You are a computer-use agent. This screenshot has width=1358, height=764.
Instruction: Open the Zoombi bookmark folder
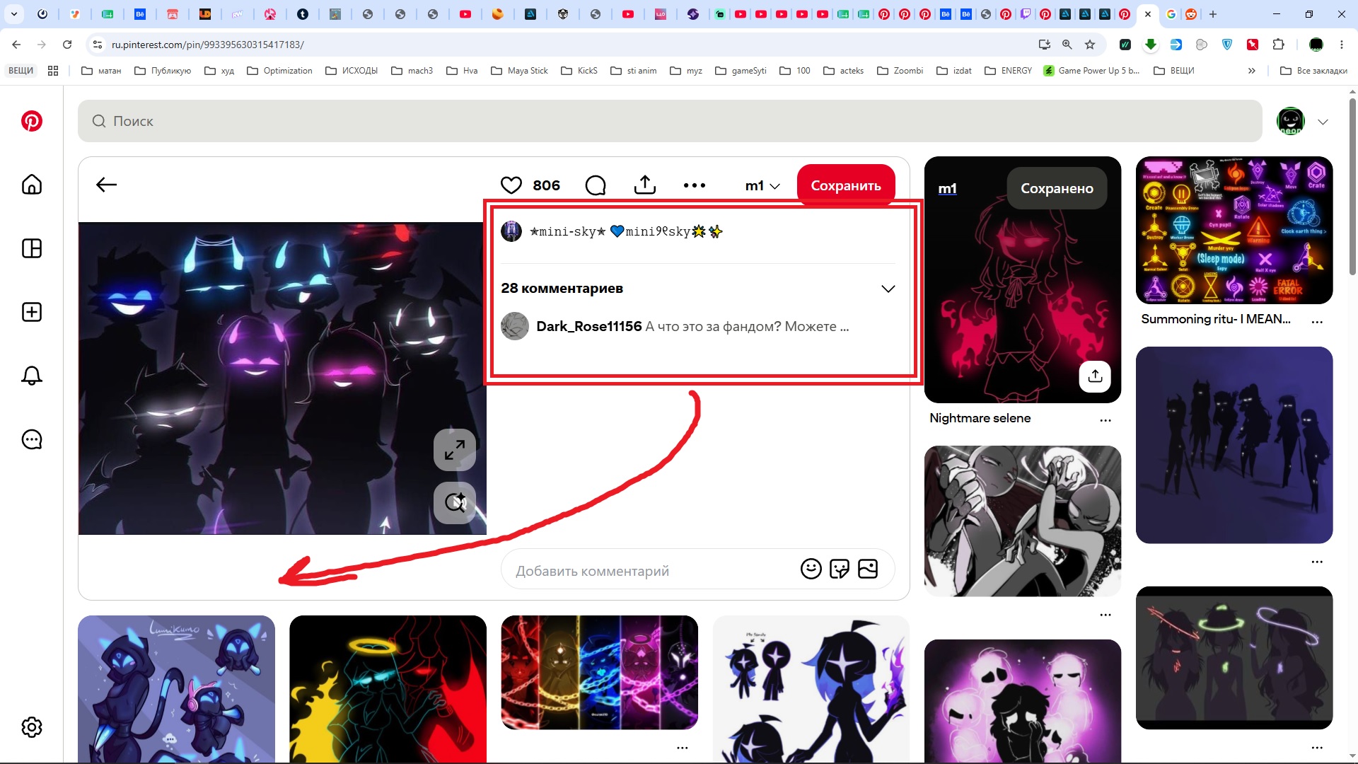900,71
